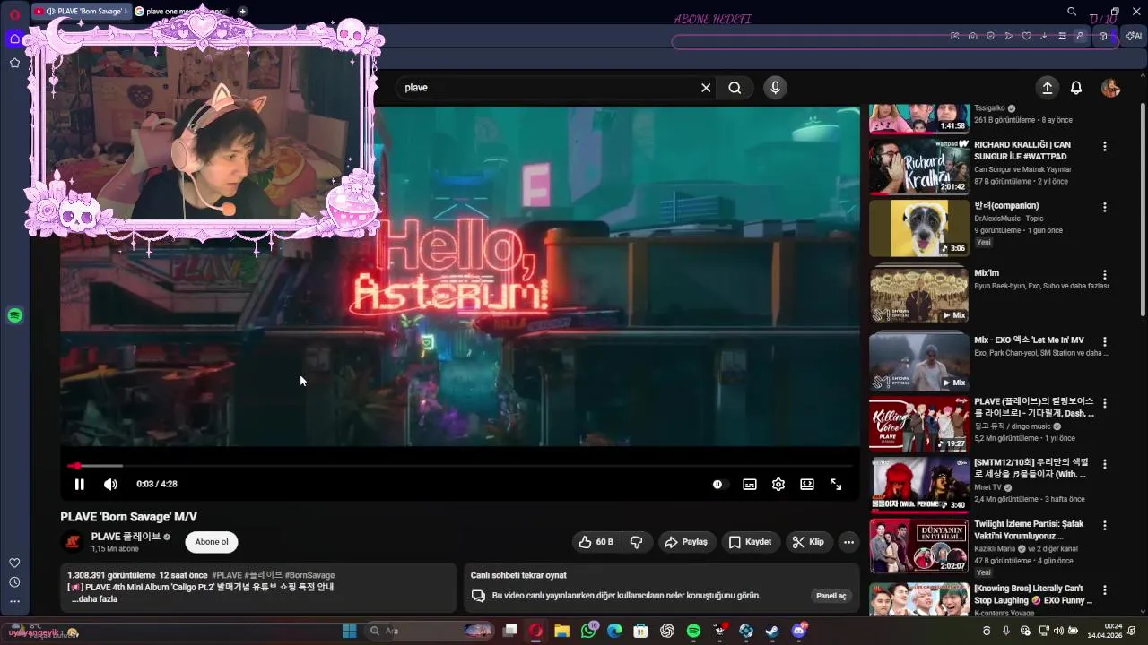Create a clip with Klip button
Screen dimensions: 1148x645
coord(808,542)
